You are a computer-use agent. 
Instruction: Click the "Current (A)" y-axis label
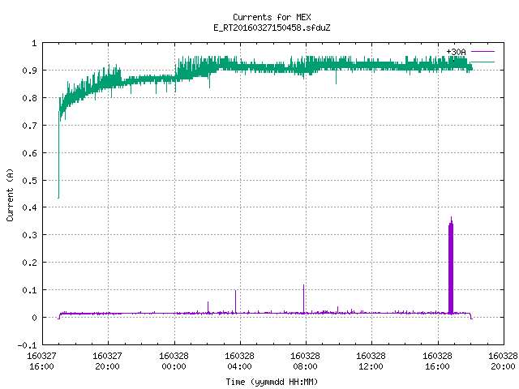tap(10, 194)
